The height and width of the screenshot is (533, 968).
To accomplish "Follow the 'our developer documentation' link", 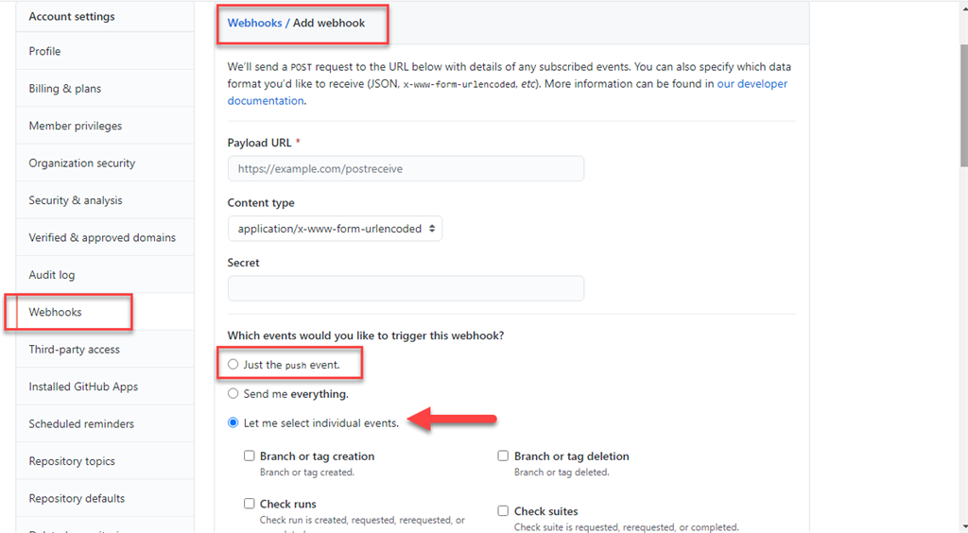I will tap(752, 84).
